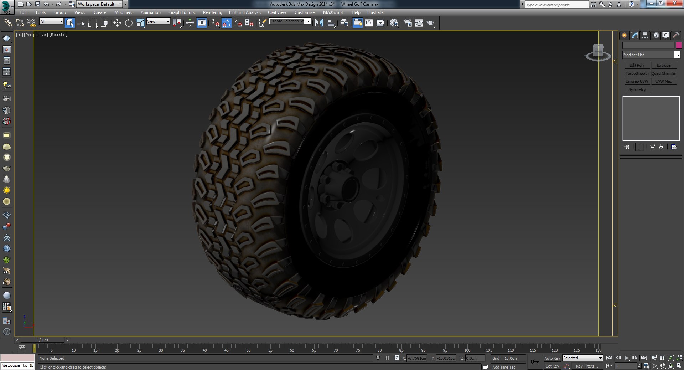Click the Align tool icon
The height and width of the screenshot is (370, 684).
331,23
